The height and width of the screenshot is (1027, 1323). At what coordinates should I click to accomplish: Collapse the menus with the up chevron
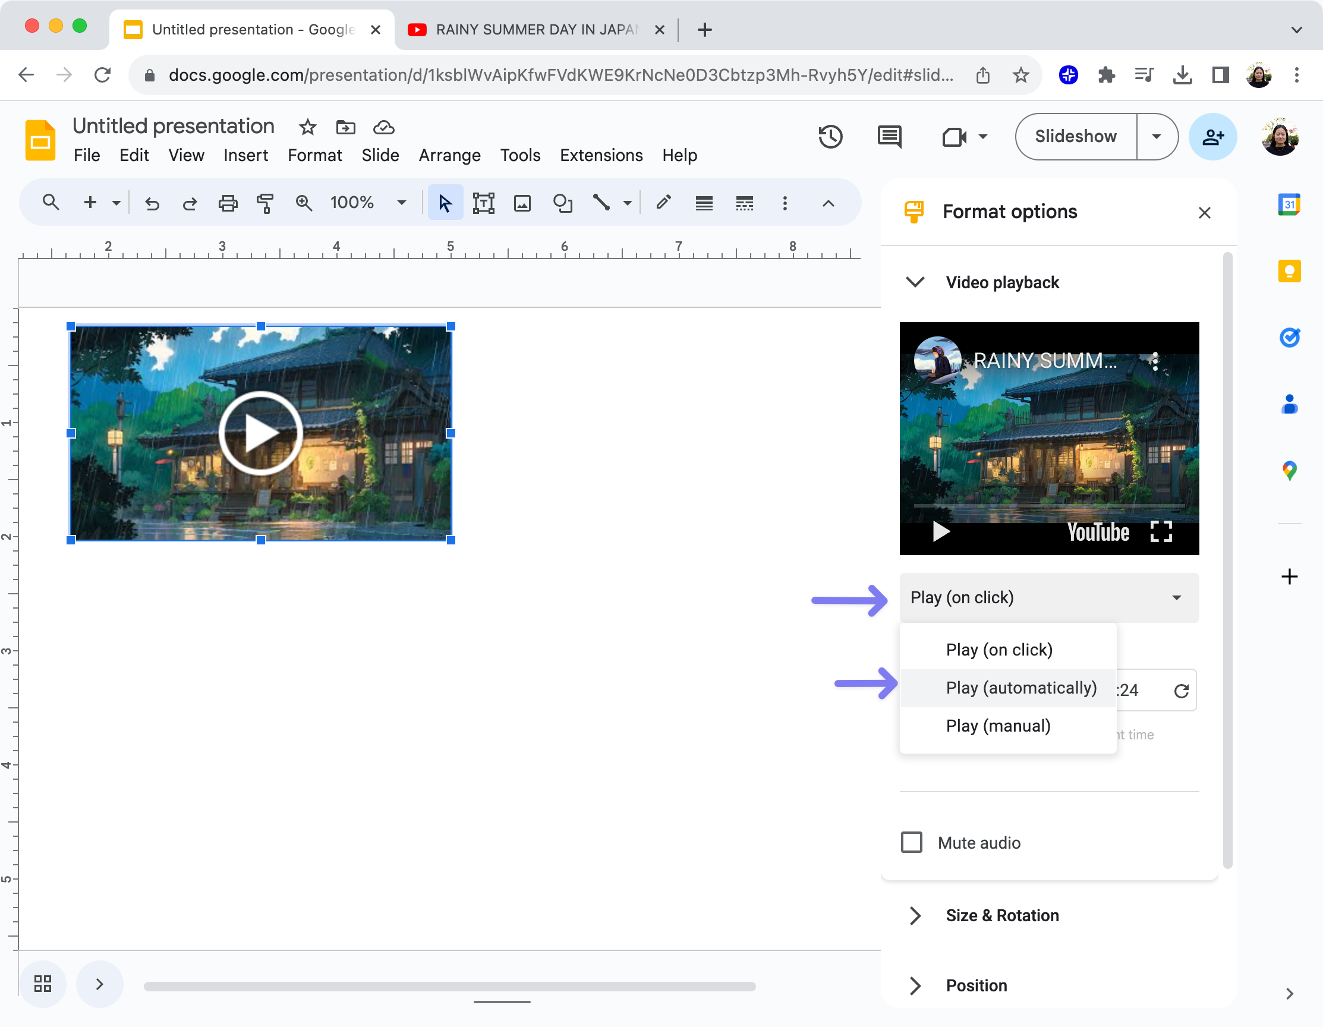tap(828, 203)
